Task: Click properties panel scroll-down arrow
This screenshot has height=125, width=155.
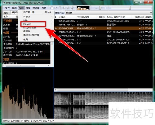Action: tap(52, 62)
